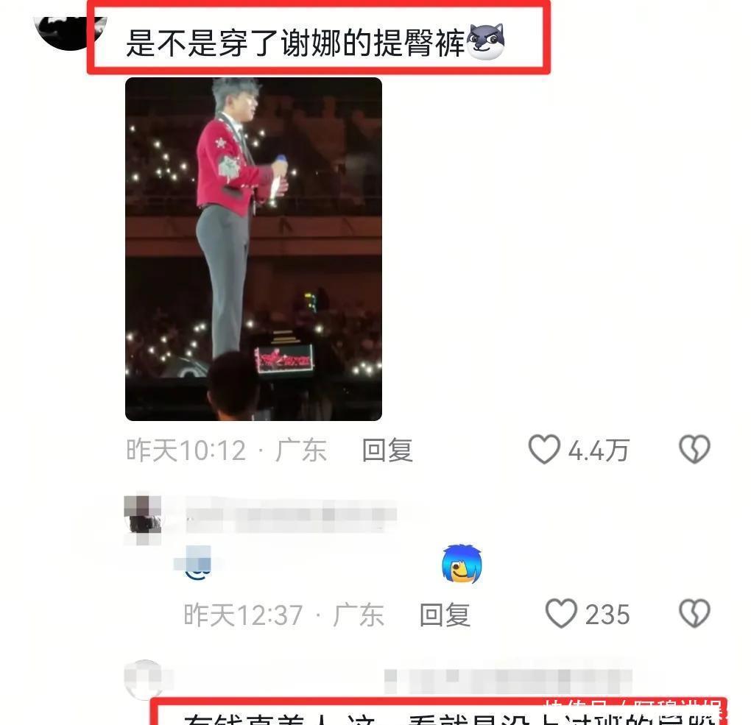Open the blurred username of second commenter

tap(292, 514)
